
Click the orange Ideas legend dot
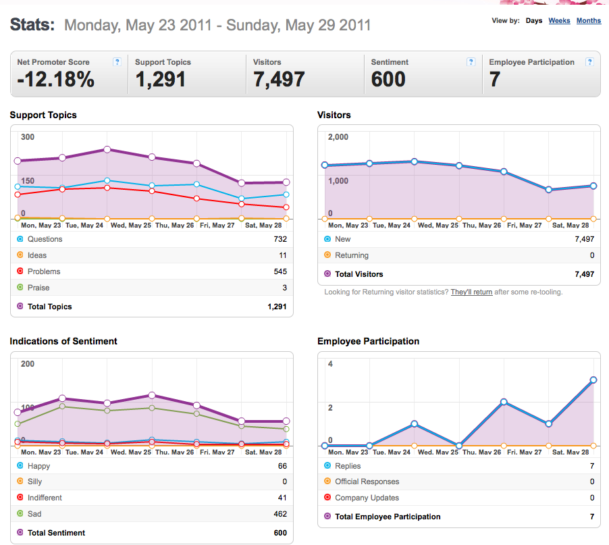(20, 255)
